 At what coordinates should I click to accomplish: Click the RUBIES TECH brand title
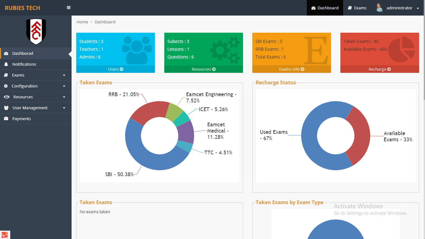tap(22, 8)
